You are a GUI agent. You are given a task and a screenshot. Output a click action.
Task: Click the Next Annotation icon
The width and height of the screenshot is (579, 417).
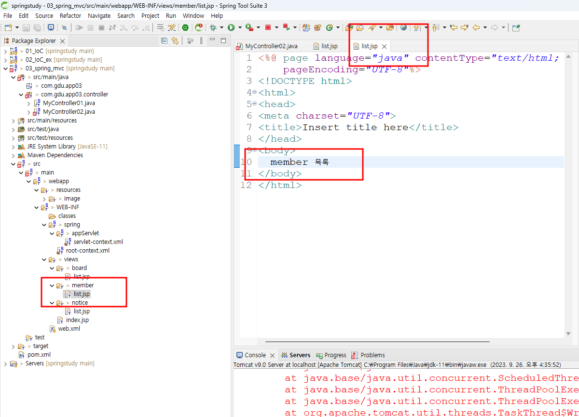416,27
